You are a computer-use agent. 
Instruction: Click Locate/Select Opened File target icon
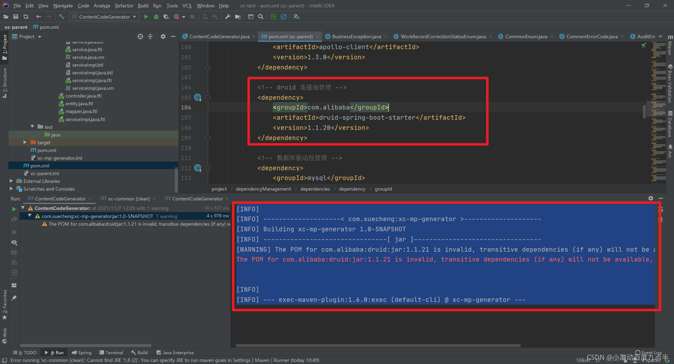point(140,37)
